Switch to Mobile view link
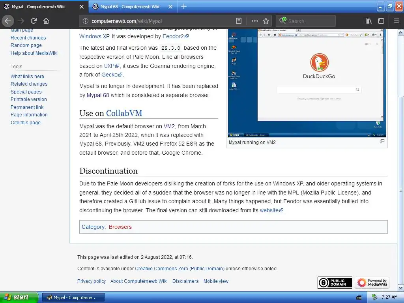 216,281
